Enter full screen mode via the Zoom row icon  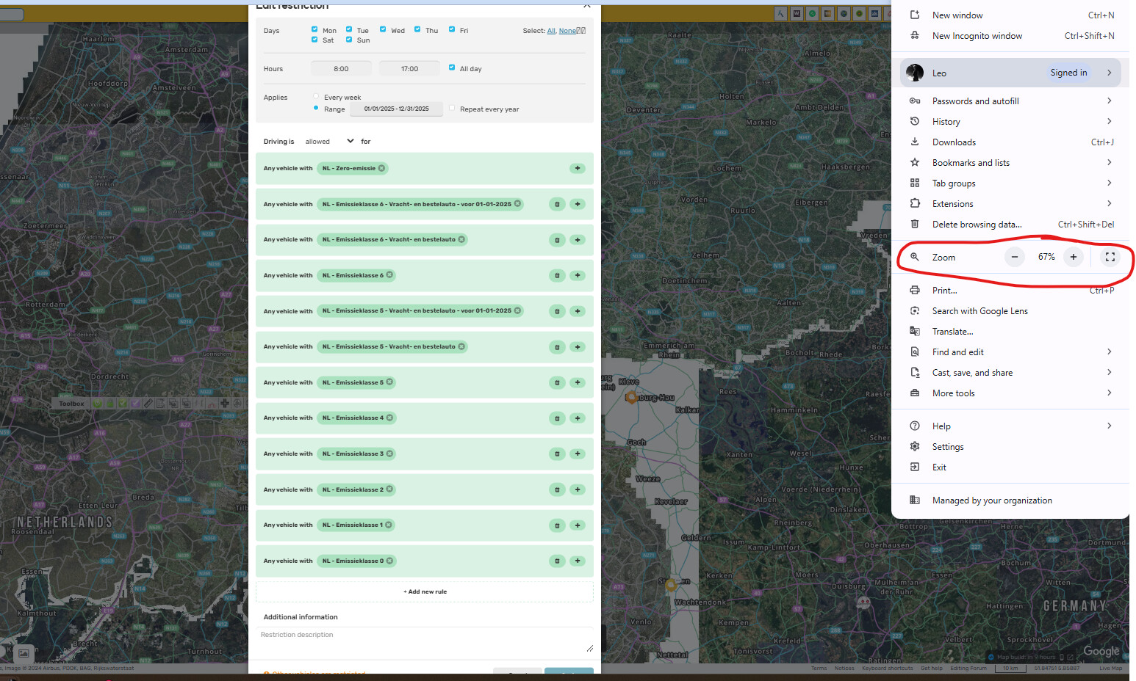tap(1110, 257)
